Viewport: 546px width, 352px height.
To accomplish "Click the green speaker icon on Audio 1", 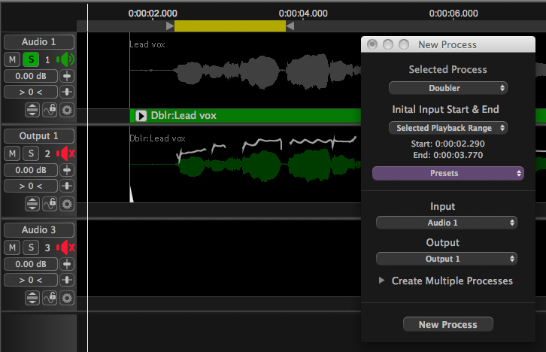I will click(66, 59).
